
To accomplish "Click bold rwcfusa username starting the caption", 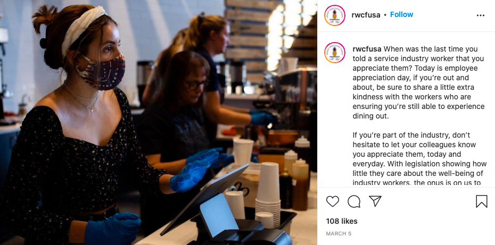I will pyautogui.click(x=367, y=49).
